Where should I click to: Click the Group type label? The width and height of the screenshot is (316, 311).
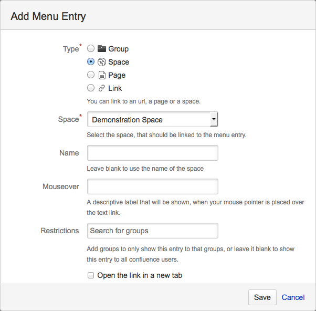pos(119,49)
